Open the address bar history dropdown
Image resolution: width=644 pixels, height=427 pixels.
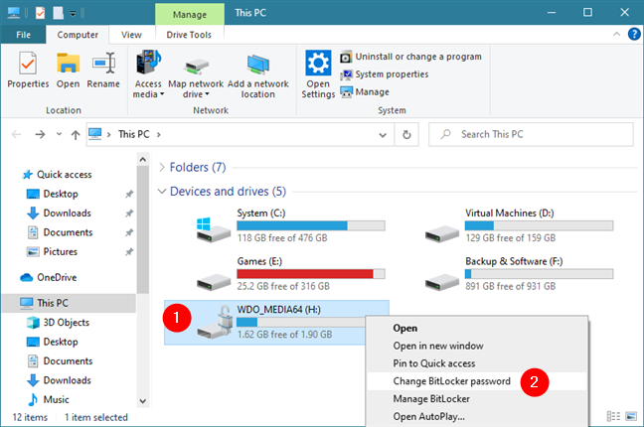click(x=383, y=135)
